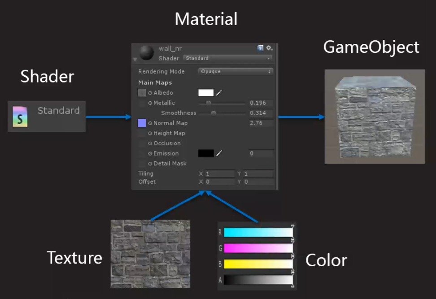The height and width of the screenshot is (299, 436).
Task: Click the Smoothness slider handle
Action: tap(214, 113)
